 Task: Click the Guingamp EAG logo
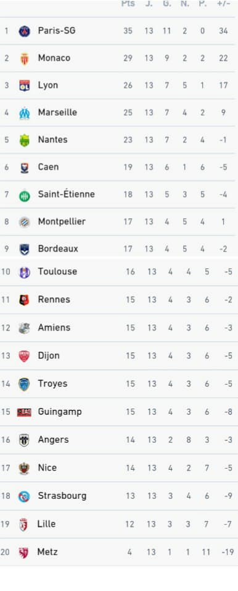click(24, 412)
